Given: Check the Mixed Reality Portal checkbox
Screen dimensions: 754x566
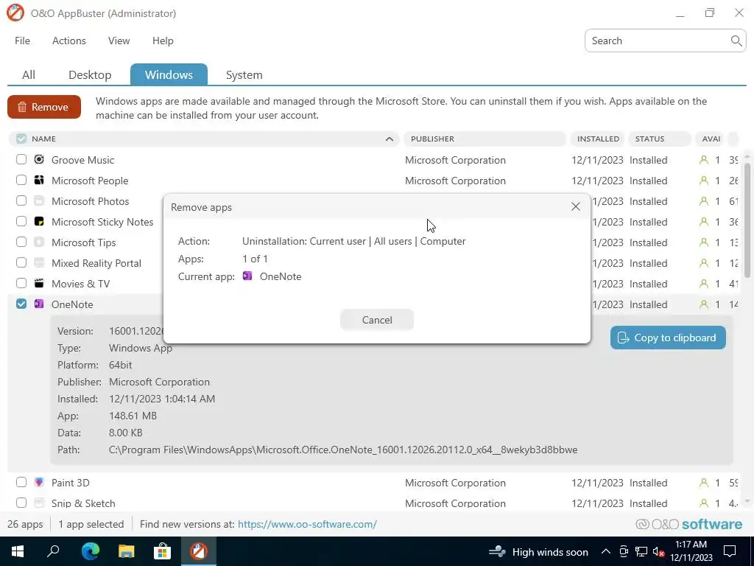Looking at the screenshot, I should [21, 263].
